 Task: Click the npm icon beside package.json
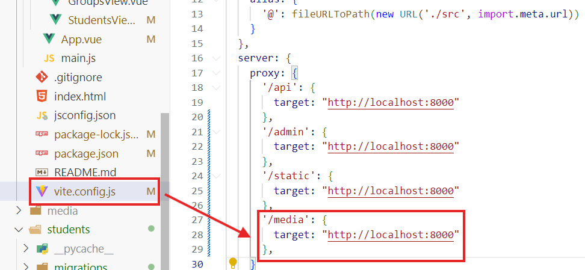click(42, 153)
